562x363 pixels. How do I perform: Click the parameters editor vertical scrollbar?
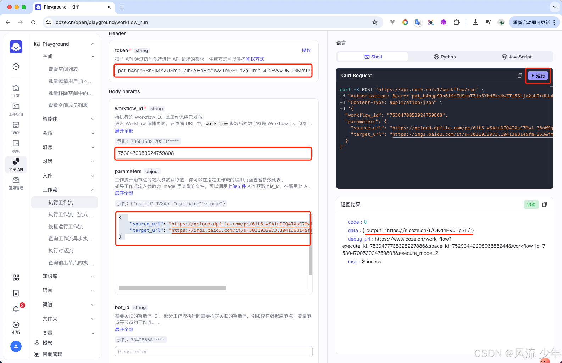coord(311,245)
